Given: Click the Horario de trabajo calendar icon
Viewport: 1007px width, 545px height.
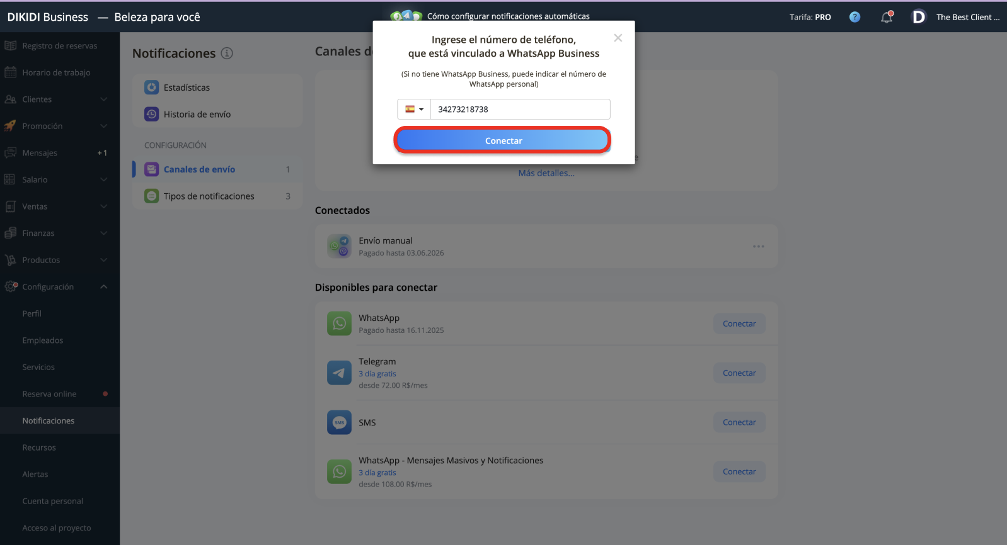Looking at the screenshot, I should pyautogui.click(x=10, y=72).
